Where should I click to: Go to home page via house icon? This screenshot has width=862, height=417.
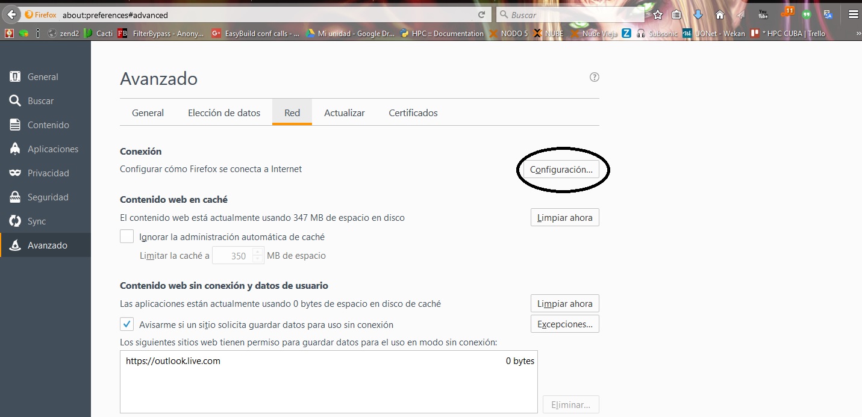tap(719, 15)
